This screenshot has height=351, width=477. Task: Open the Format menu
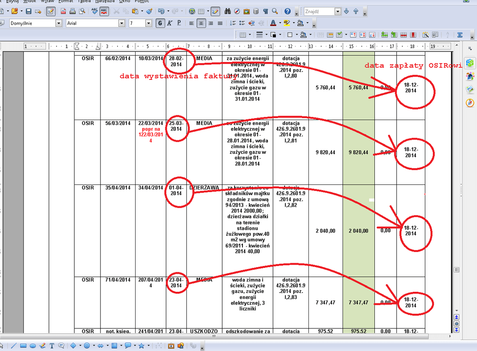[x=66, y=1]
